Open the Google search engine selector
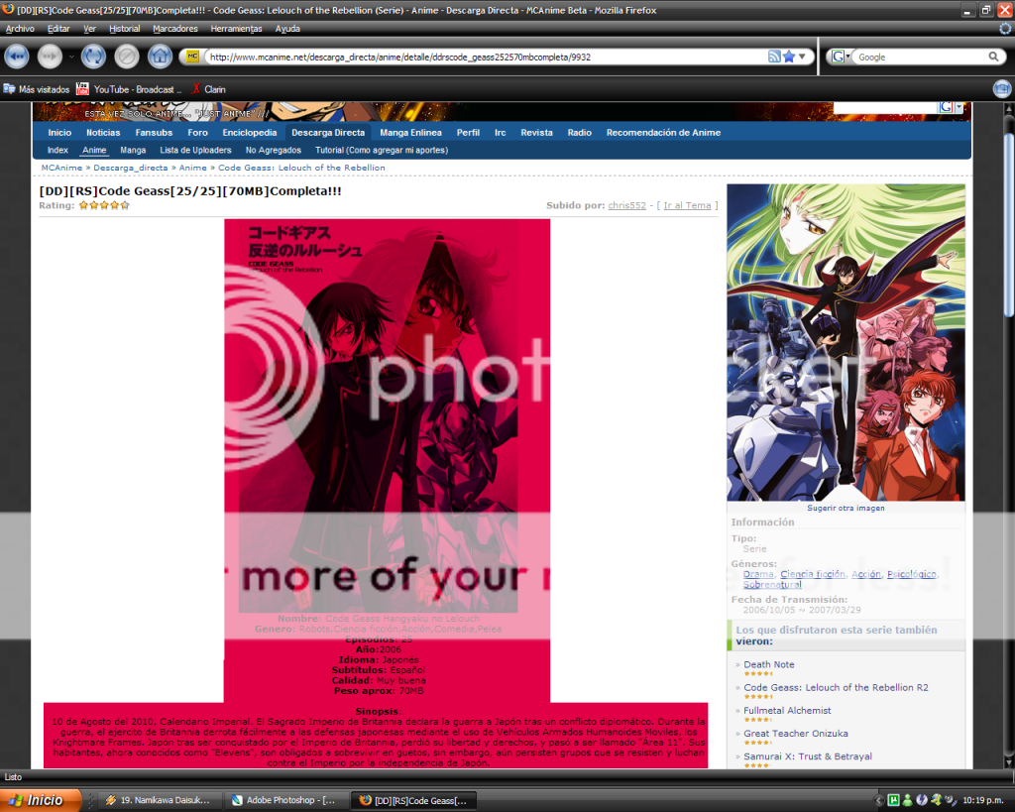The height and width of the screenshot is (812, 1015). tap(841, 57)
